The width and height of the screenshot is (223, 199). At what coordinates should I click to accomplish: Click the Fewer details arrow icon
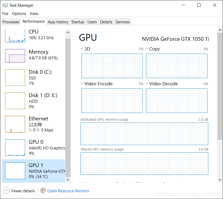click(6, 191)
